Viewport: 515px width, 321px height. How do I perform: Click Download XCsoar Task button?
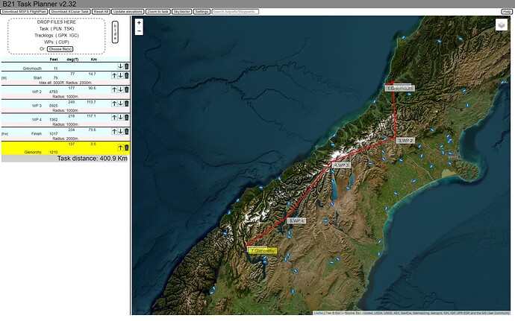70,11
